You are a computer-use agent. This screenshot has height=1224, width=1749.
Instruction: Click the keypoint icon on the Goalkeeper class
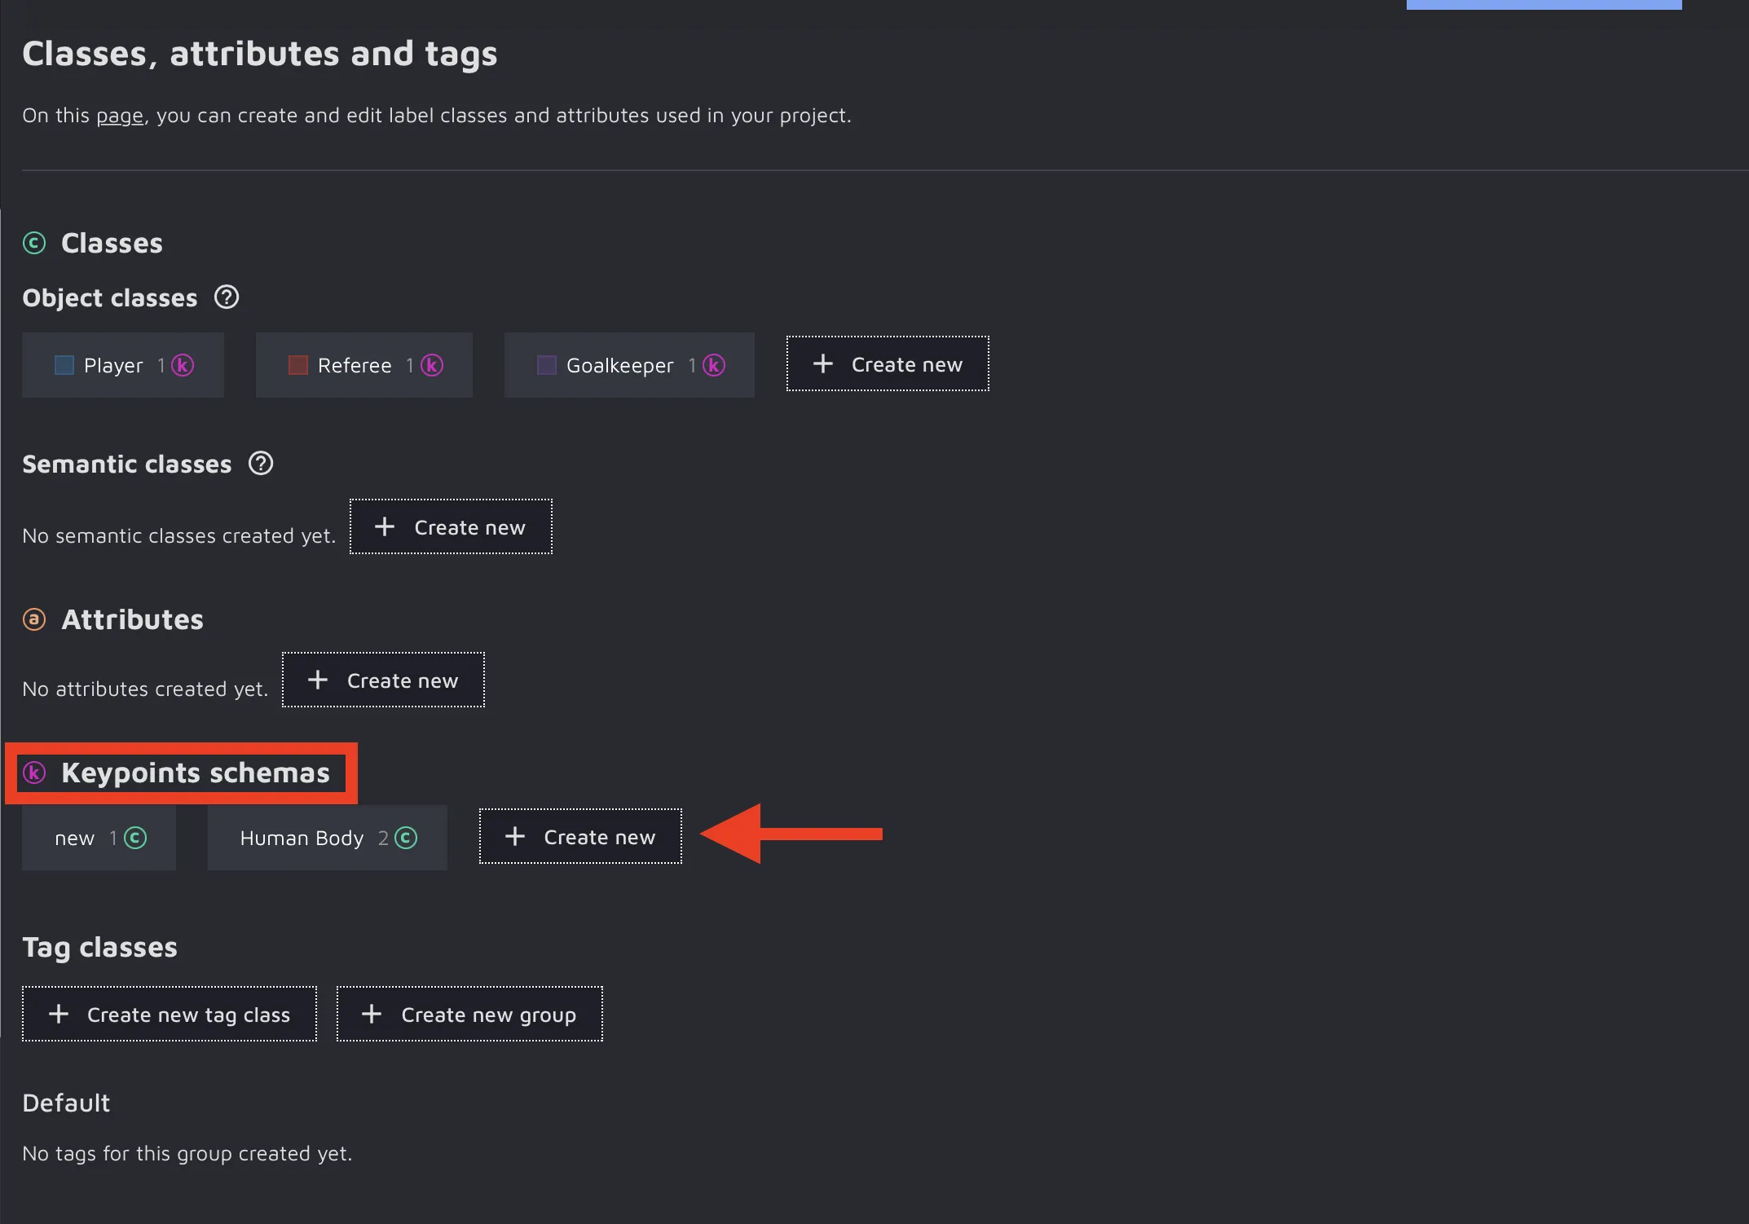pos(714,365)
